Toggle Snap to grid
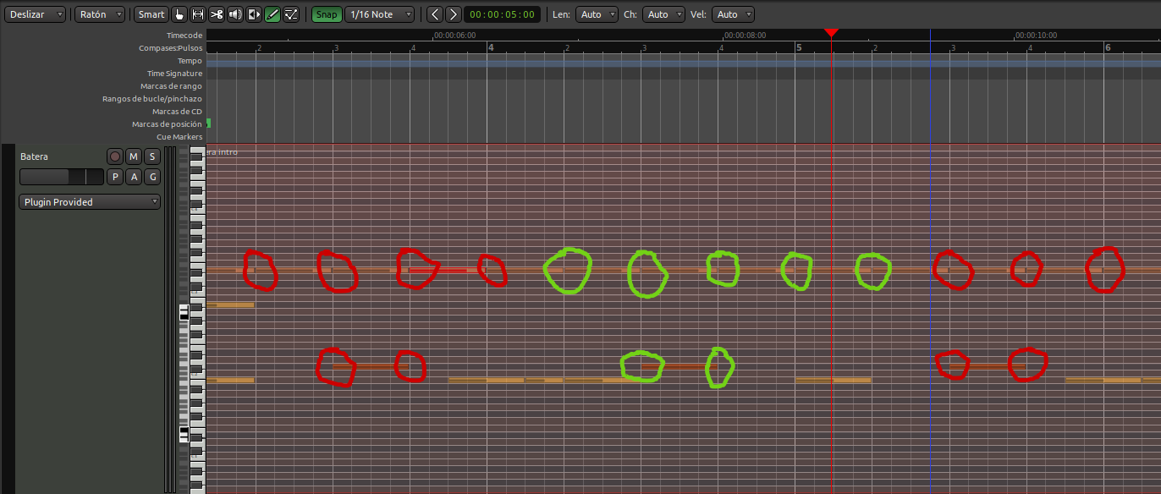Viewport: 1161px width, 494px height. click(x=326, y=14)
